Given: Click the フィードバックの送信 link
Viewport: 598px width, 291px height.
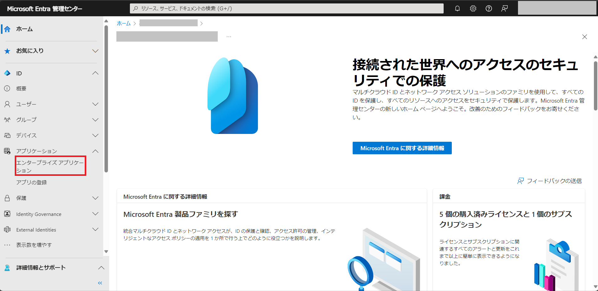Looking at the screenshot, I should (x=554, y=181).
